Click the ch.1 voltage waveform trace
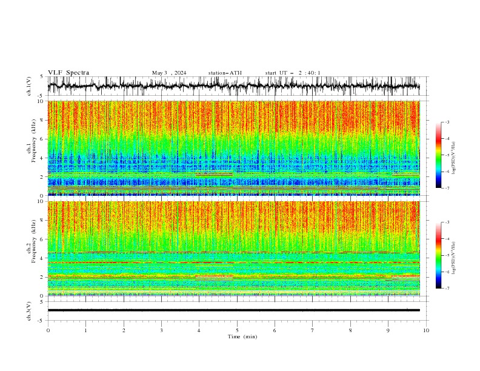 (x=233, y=86)
